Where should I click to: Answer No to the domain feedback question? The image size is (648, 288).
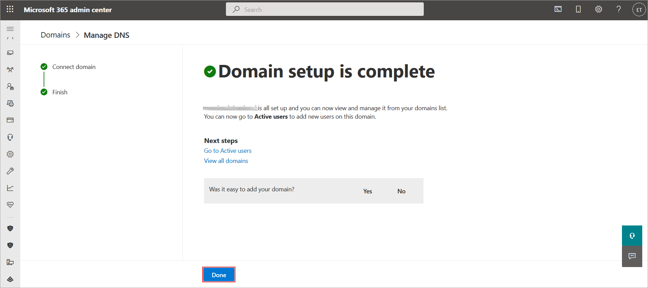pyautogui.click(x=401, y=191)
